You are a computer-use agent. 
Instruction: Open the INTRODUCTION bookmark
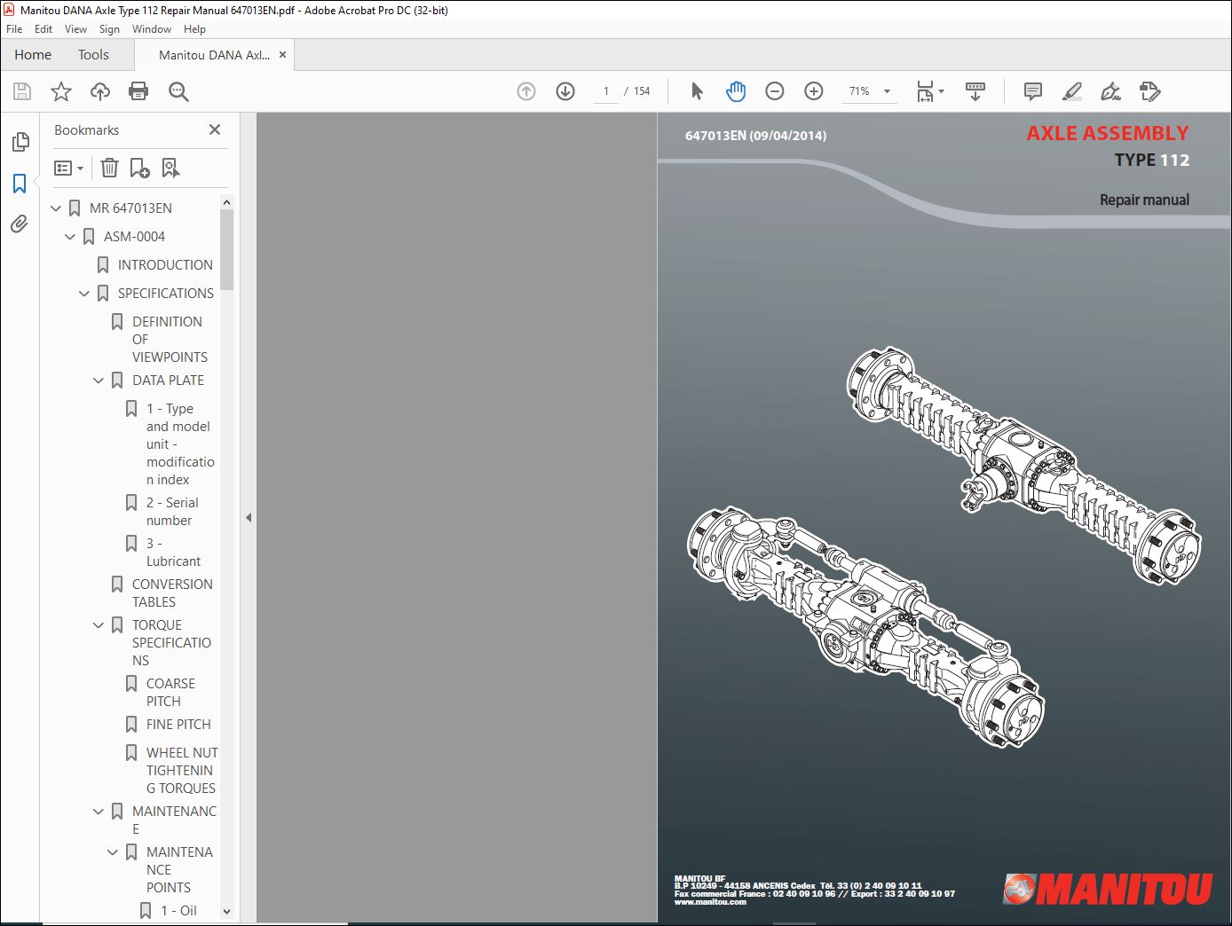tap(165, 265)
